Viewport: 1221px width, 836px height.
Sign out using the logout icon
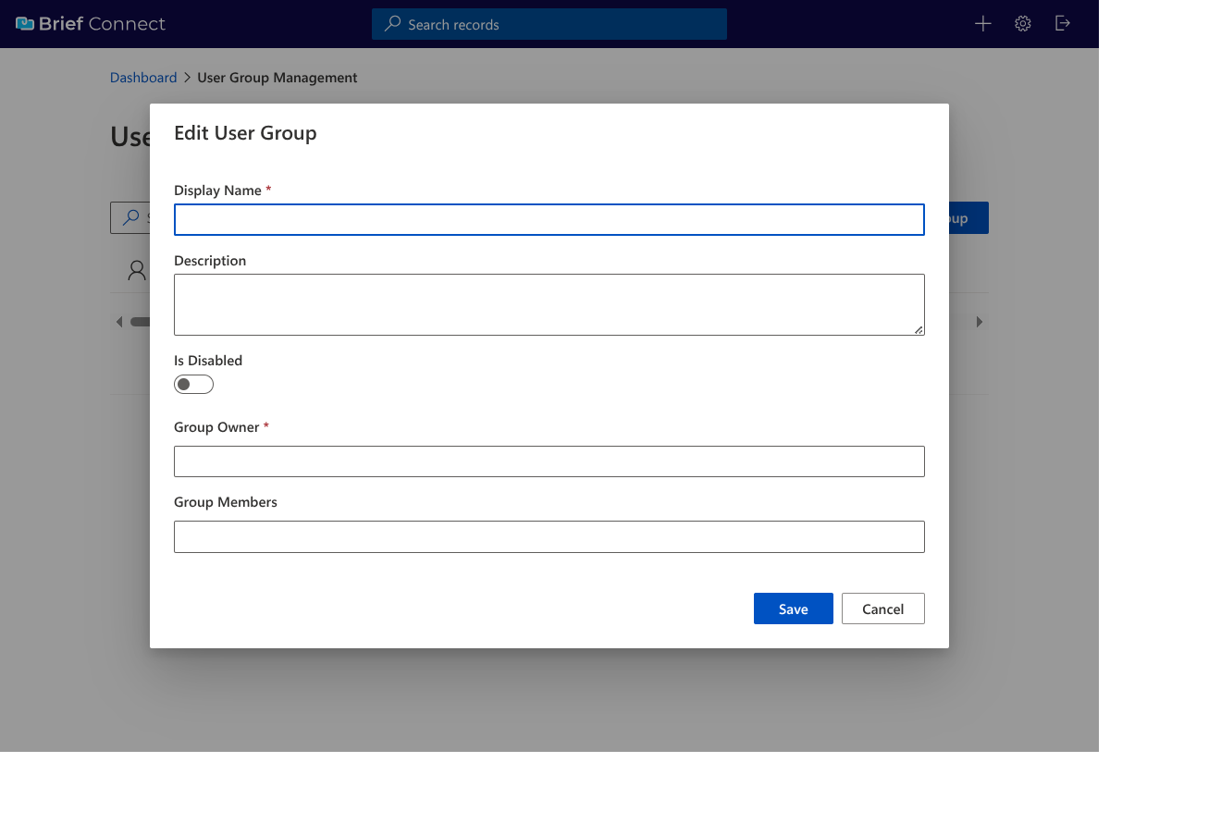pyautogui.click(x=1062, y=23)
